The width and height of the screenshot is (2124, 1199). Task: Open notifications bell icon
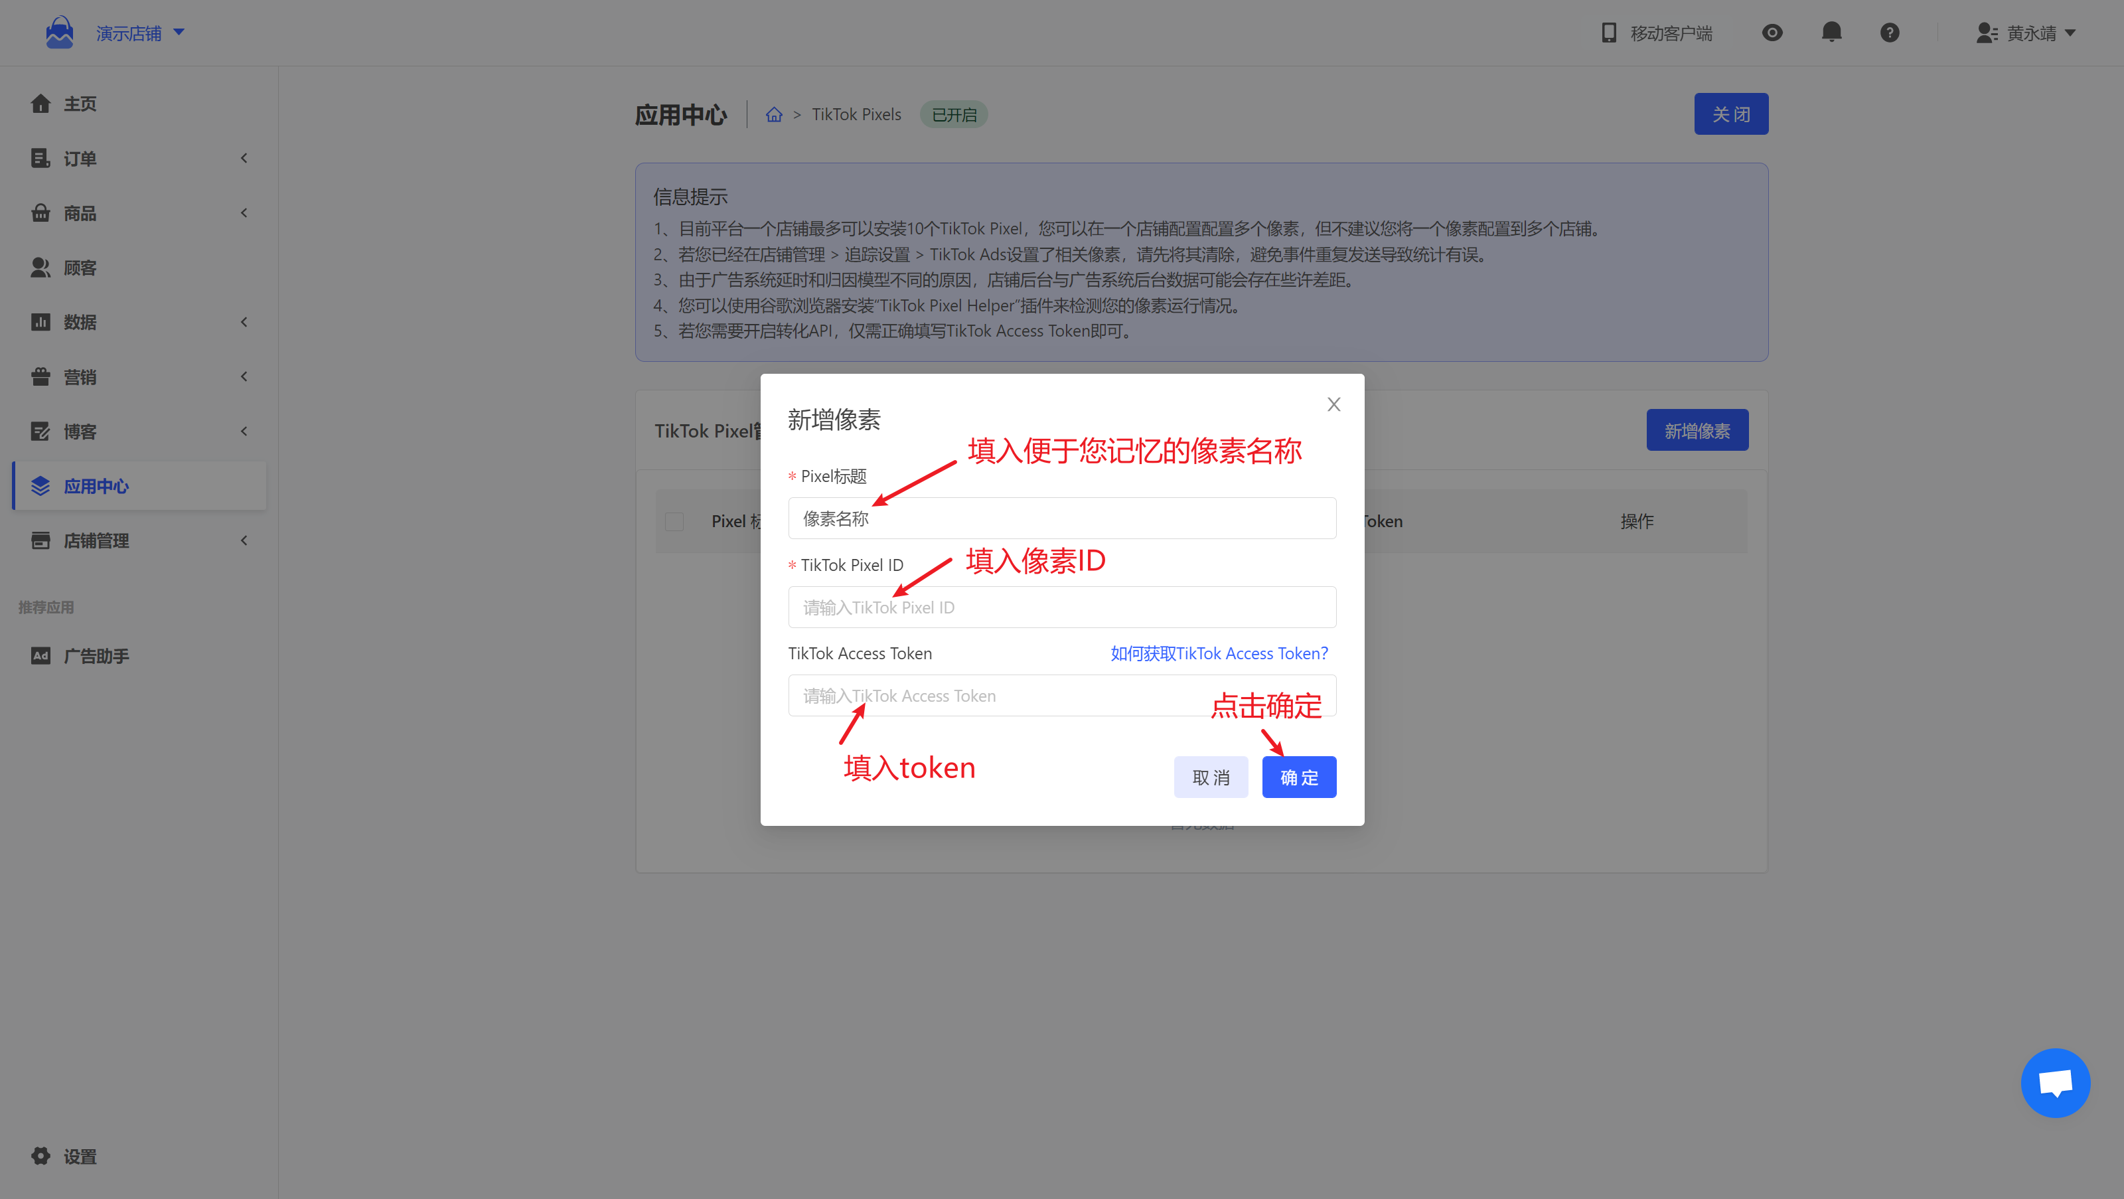[1831, 32]
